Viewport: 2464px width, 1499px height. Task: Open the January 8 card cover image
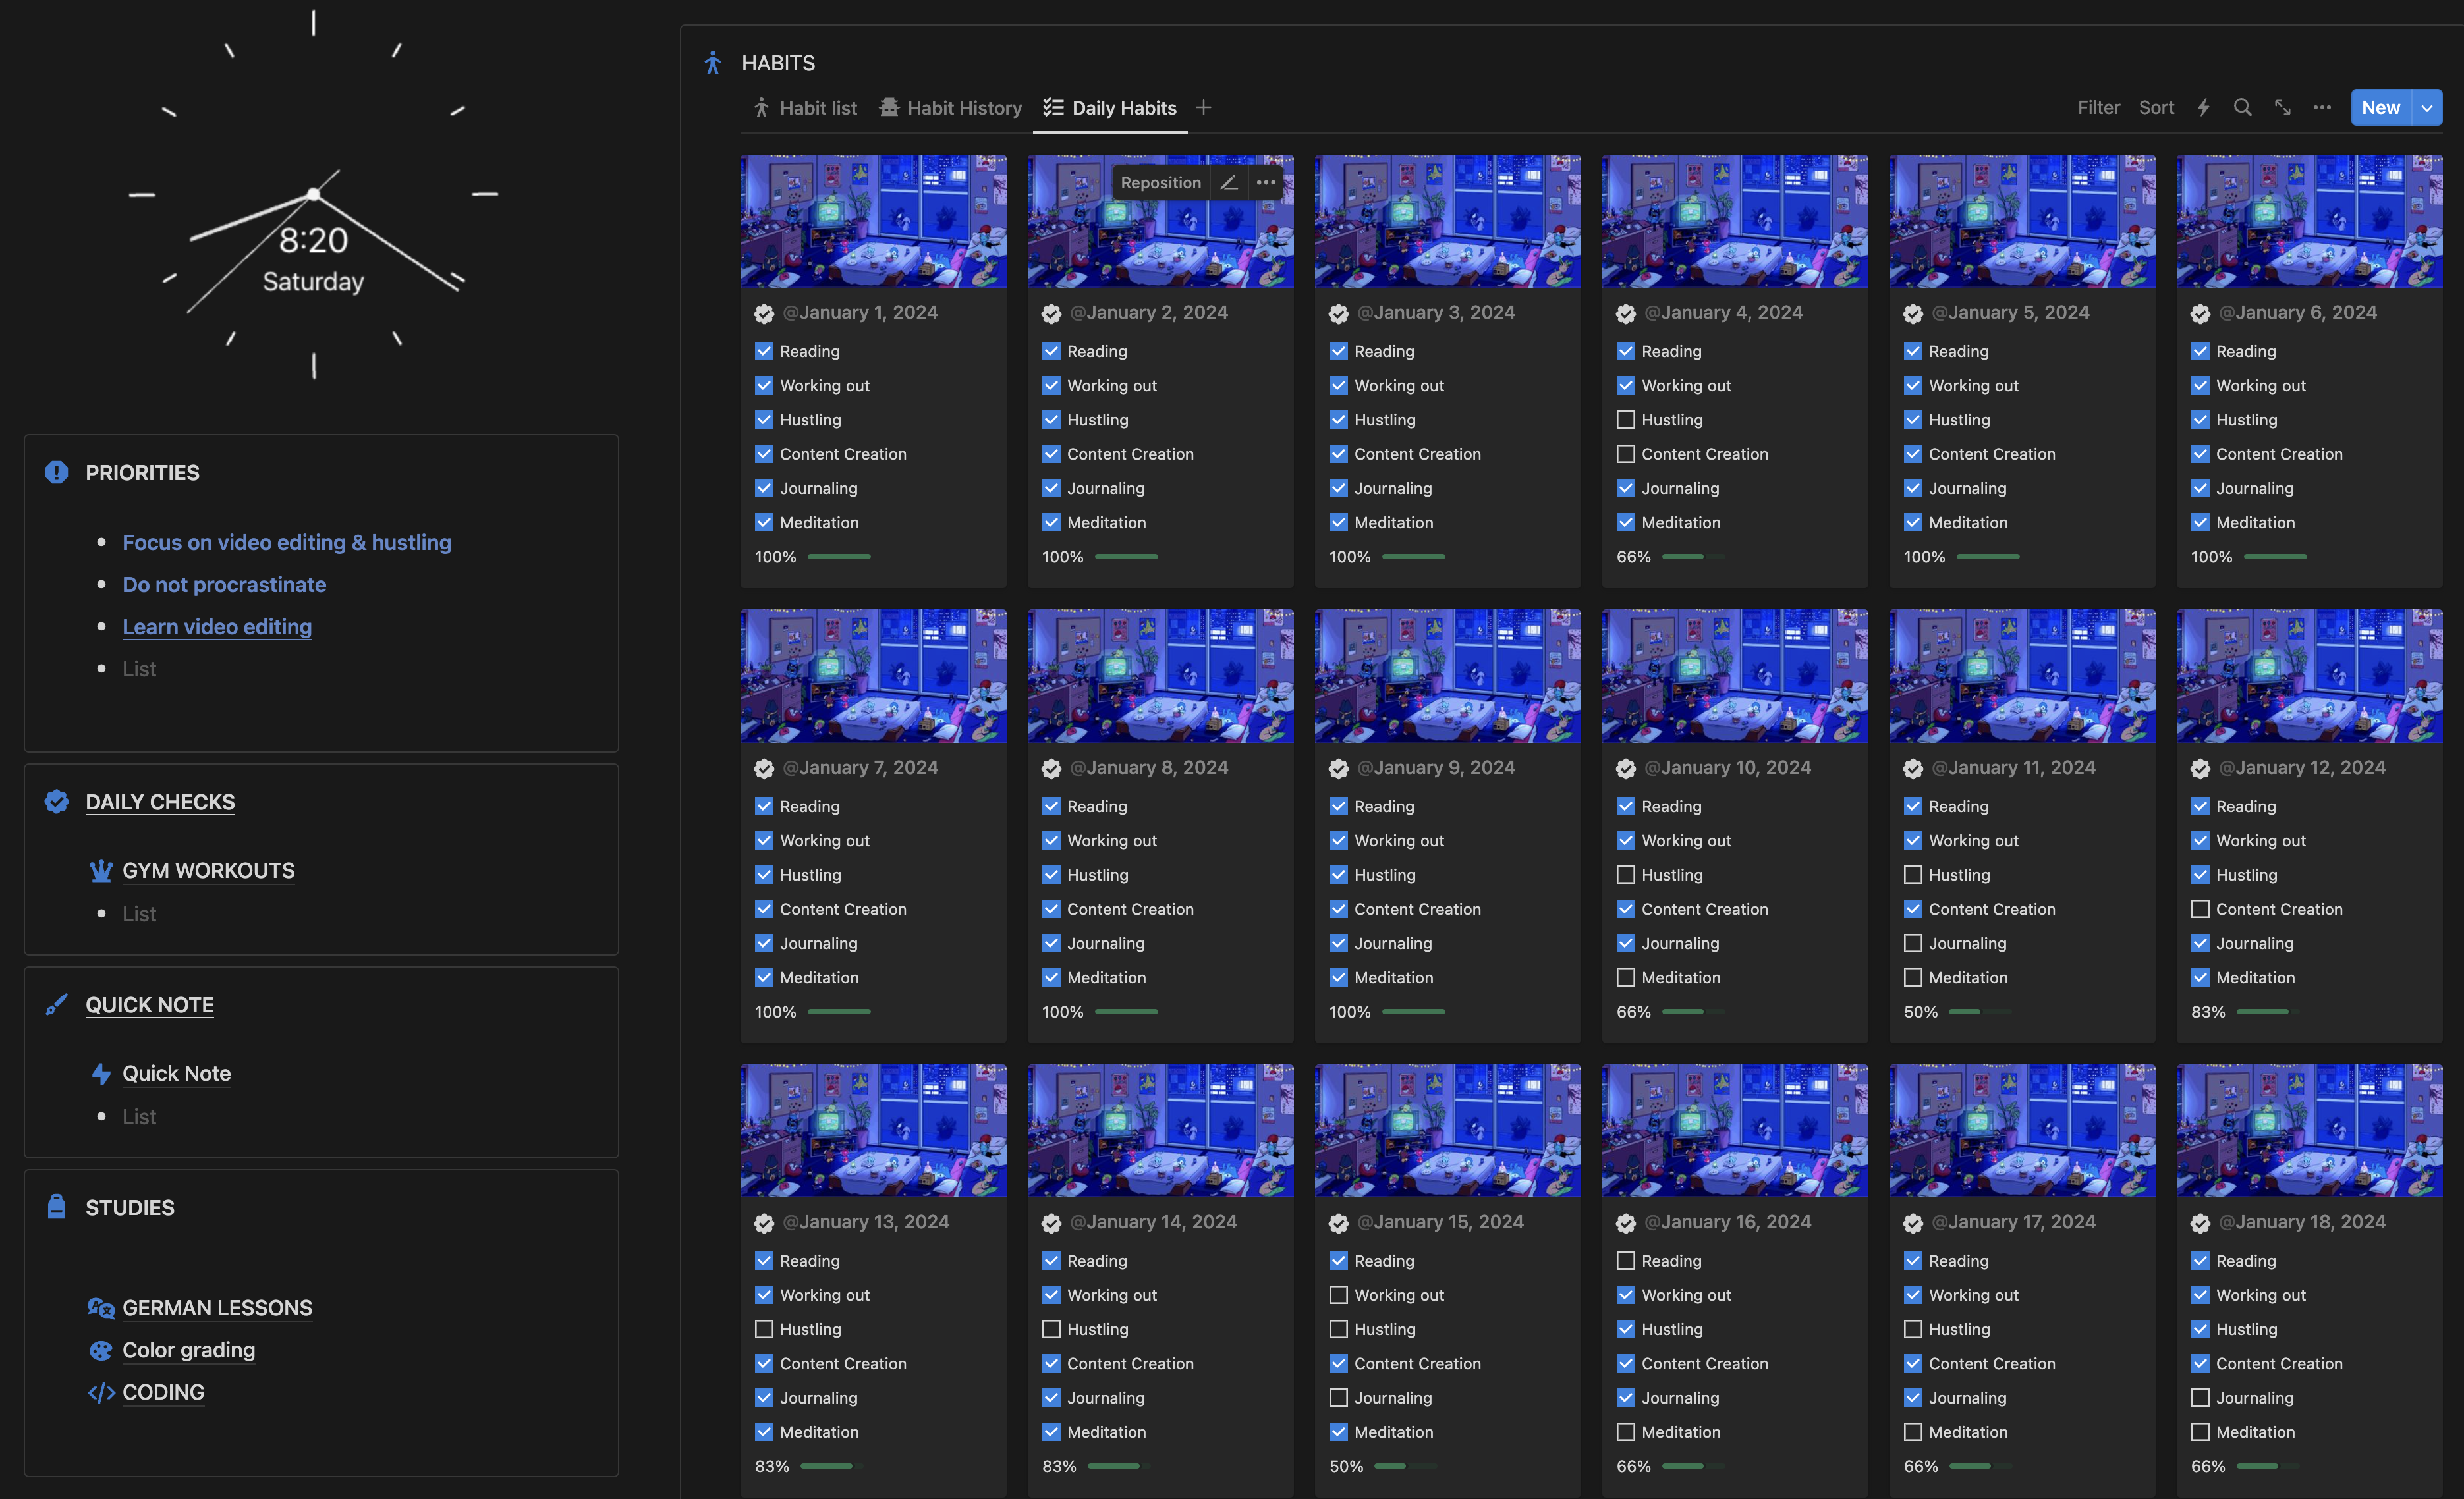tap(1160, 676)
